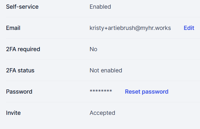Click the masked password asterisks
The image size is (200, 129).
point(101,92)
